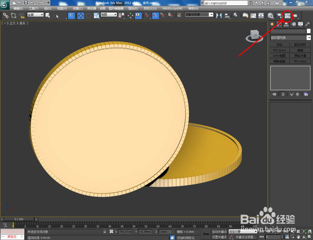
Task: Apply the 涡轮平滑 TurboSmooth modifier button
Action: 300,55
